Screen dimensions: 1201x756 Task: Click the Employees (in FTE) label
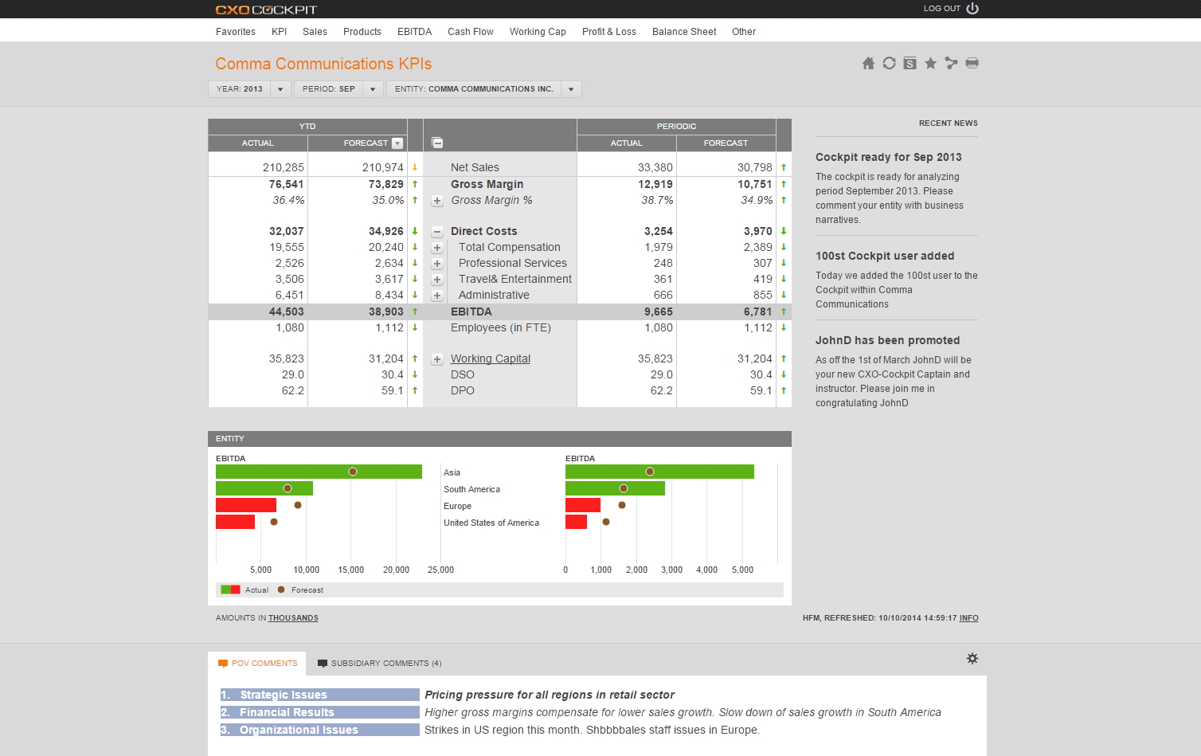click(x=501, y=327)
